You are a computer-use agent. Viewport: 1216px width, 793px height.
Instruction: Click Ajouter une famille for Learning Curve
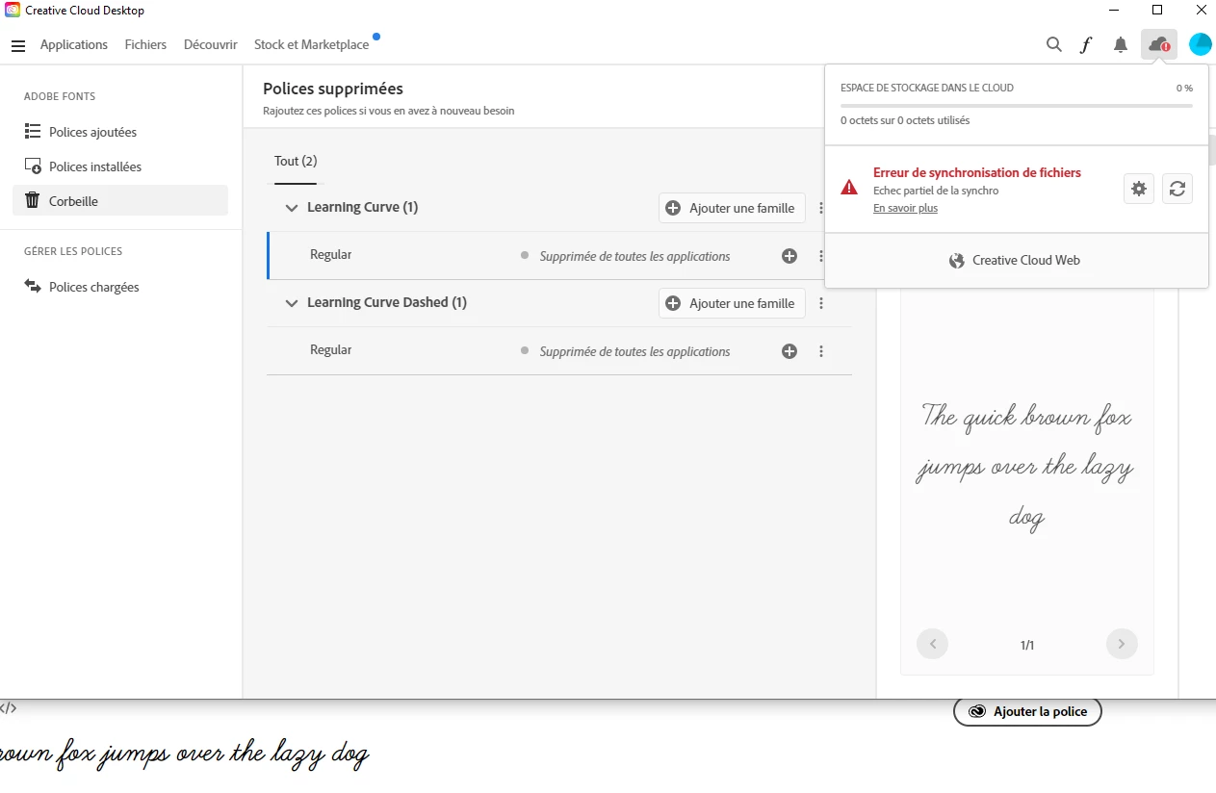(732, 208)
